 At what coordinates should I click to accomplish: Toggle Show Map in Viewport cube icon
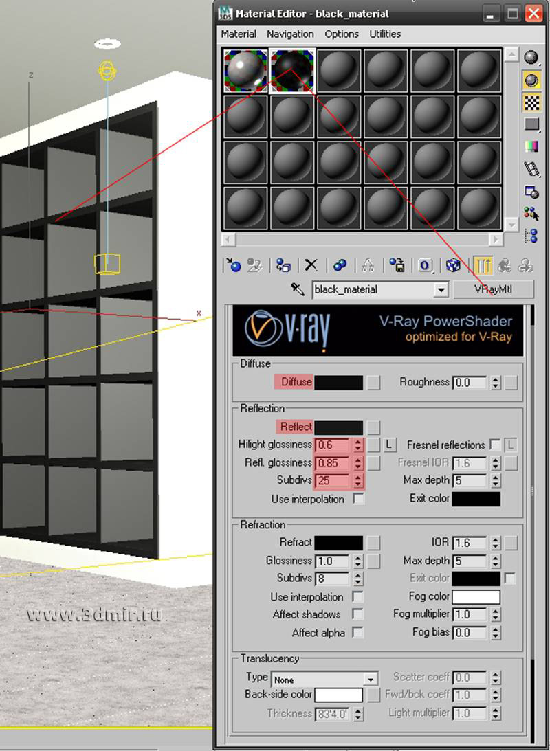pos(453,265)
